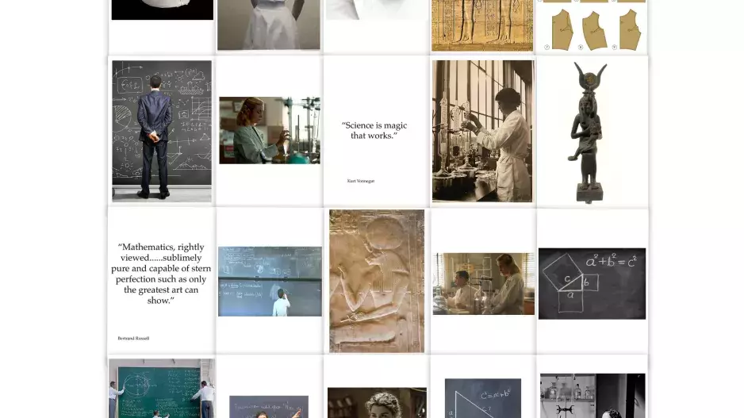744x418 pixels.
Task: Click the Bertrand Russell mathematics quote card
Action: point(161,281)
